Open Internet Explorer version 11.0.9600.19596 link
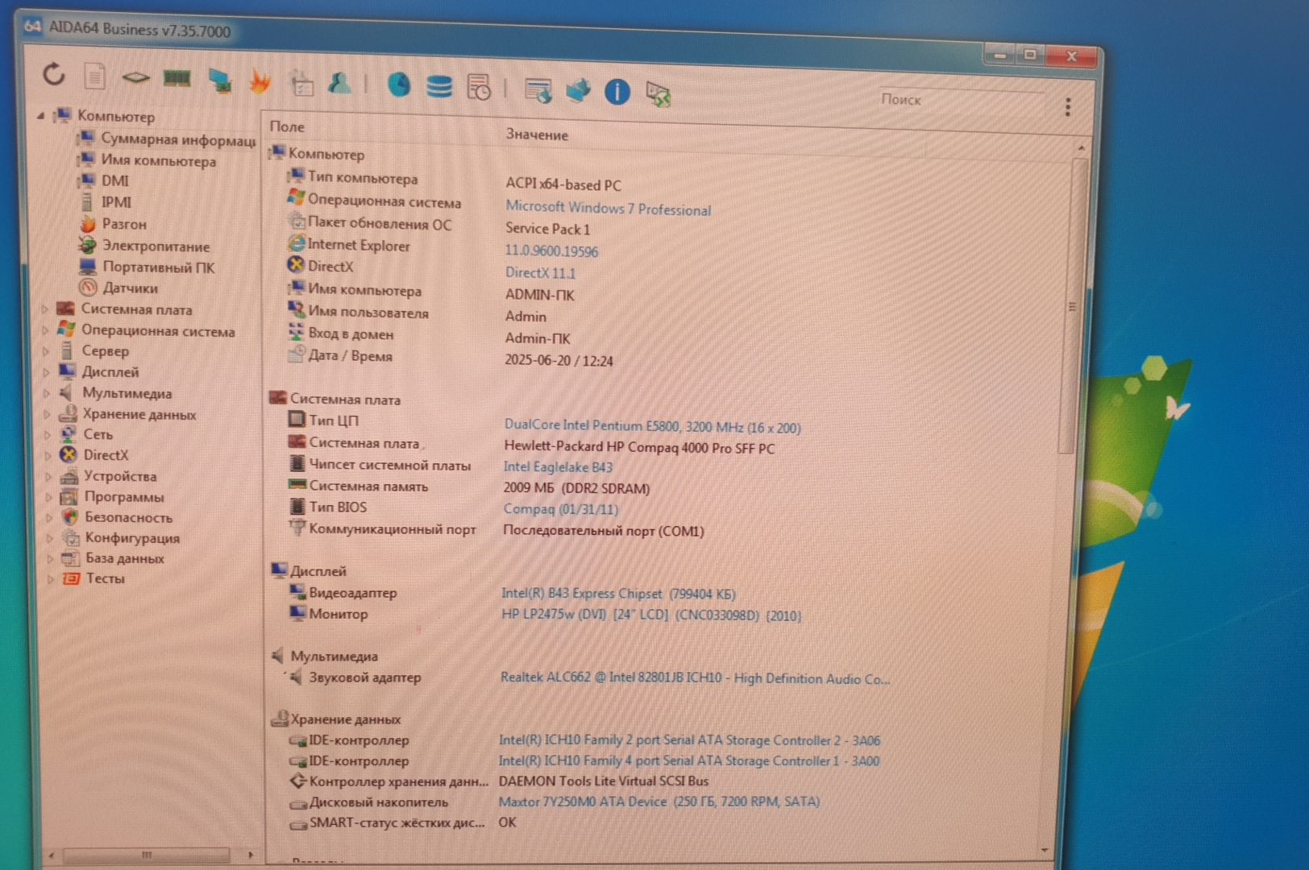 551,251
